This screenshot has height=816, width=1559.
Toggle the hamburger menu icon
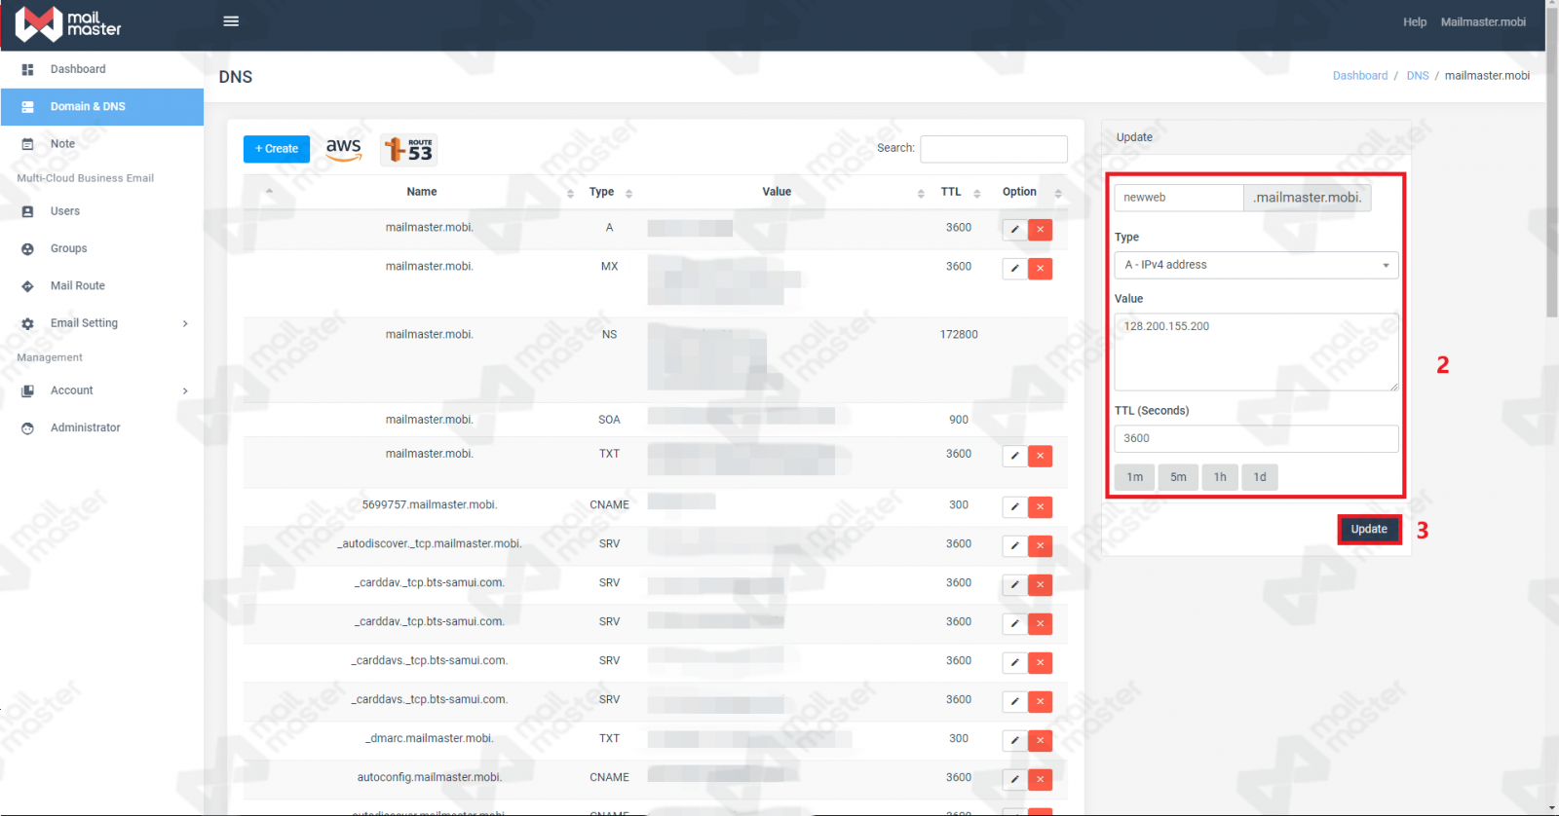point(231,21)
